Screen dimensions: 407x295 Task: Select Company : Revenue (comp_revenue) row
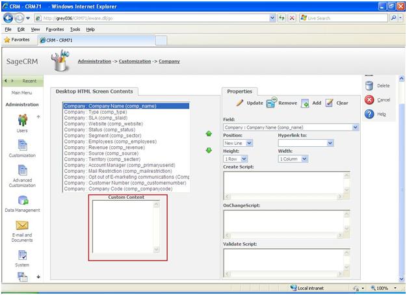[x=126, y=147]
